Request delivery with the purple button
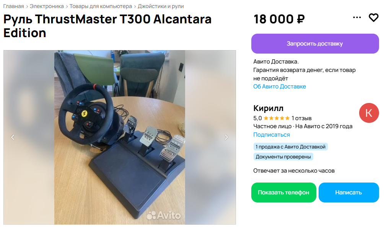Image resolution: width=384 pixels, height=230 pixels. click(x=315, y=44)
